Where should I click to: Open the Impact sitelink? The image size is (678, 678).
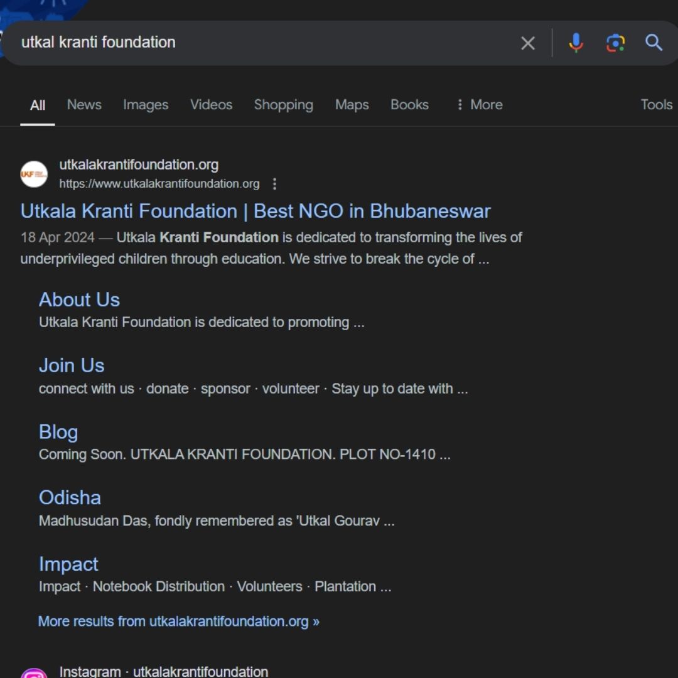tap(69, 564)
